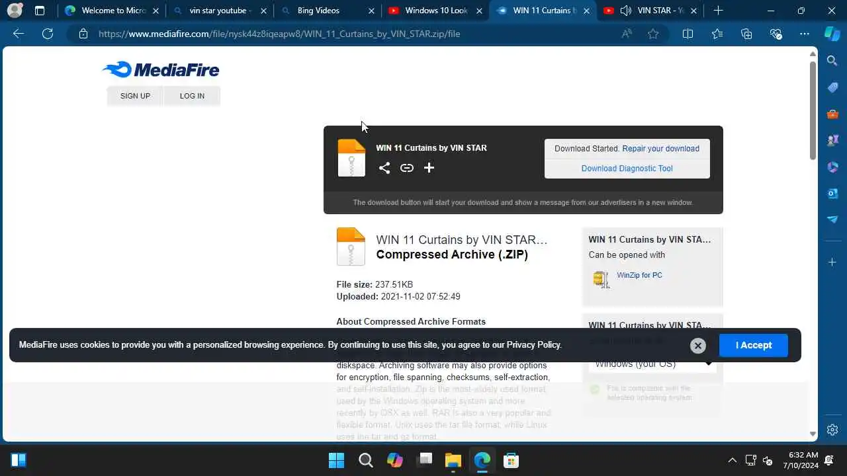Open Split screen view
The width and height of the screenshot is (847, 476).
688,34
